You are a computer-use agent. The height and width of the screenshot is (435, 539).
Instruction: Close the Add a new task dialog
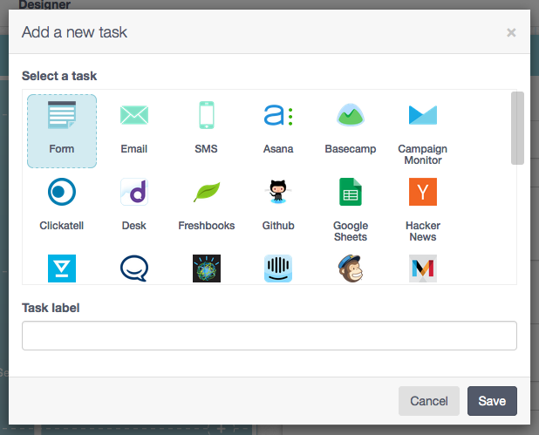(x=511, y=32)
